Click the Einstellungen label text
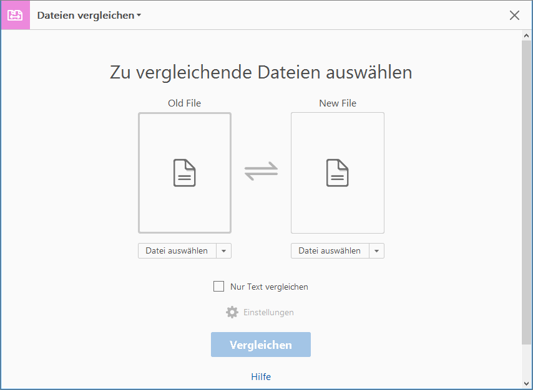 [x=268, y=312]
